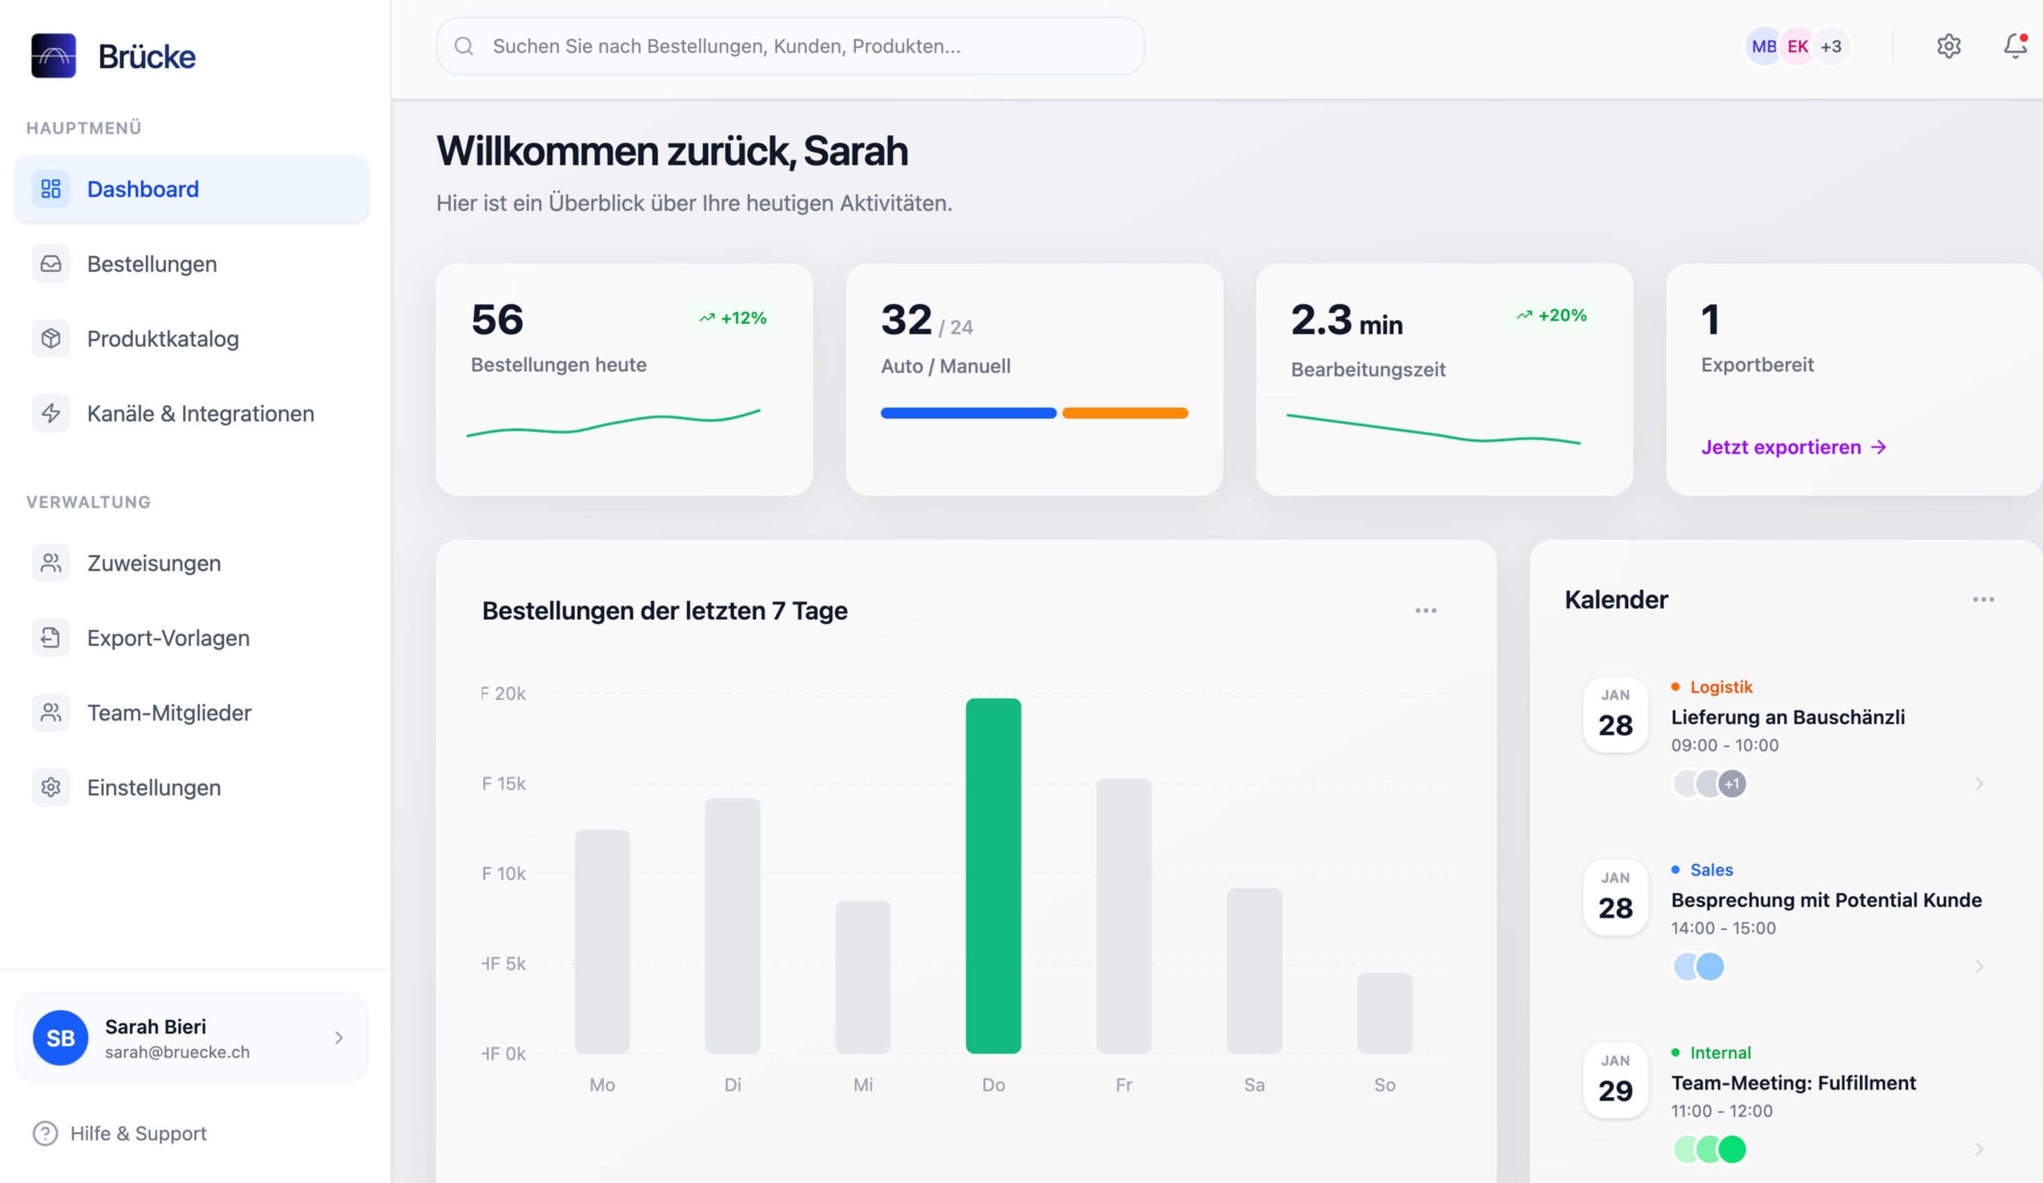
Task: Go to Zuweisungen in Verwaltung menu
Action: pyautogui.click(x=154, y=563)
